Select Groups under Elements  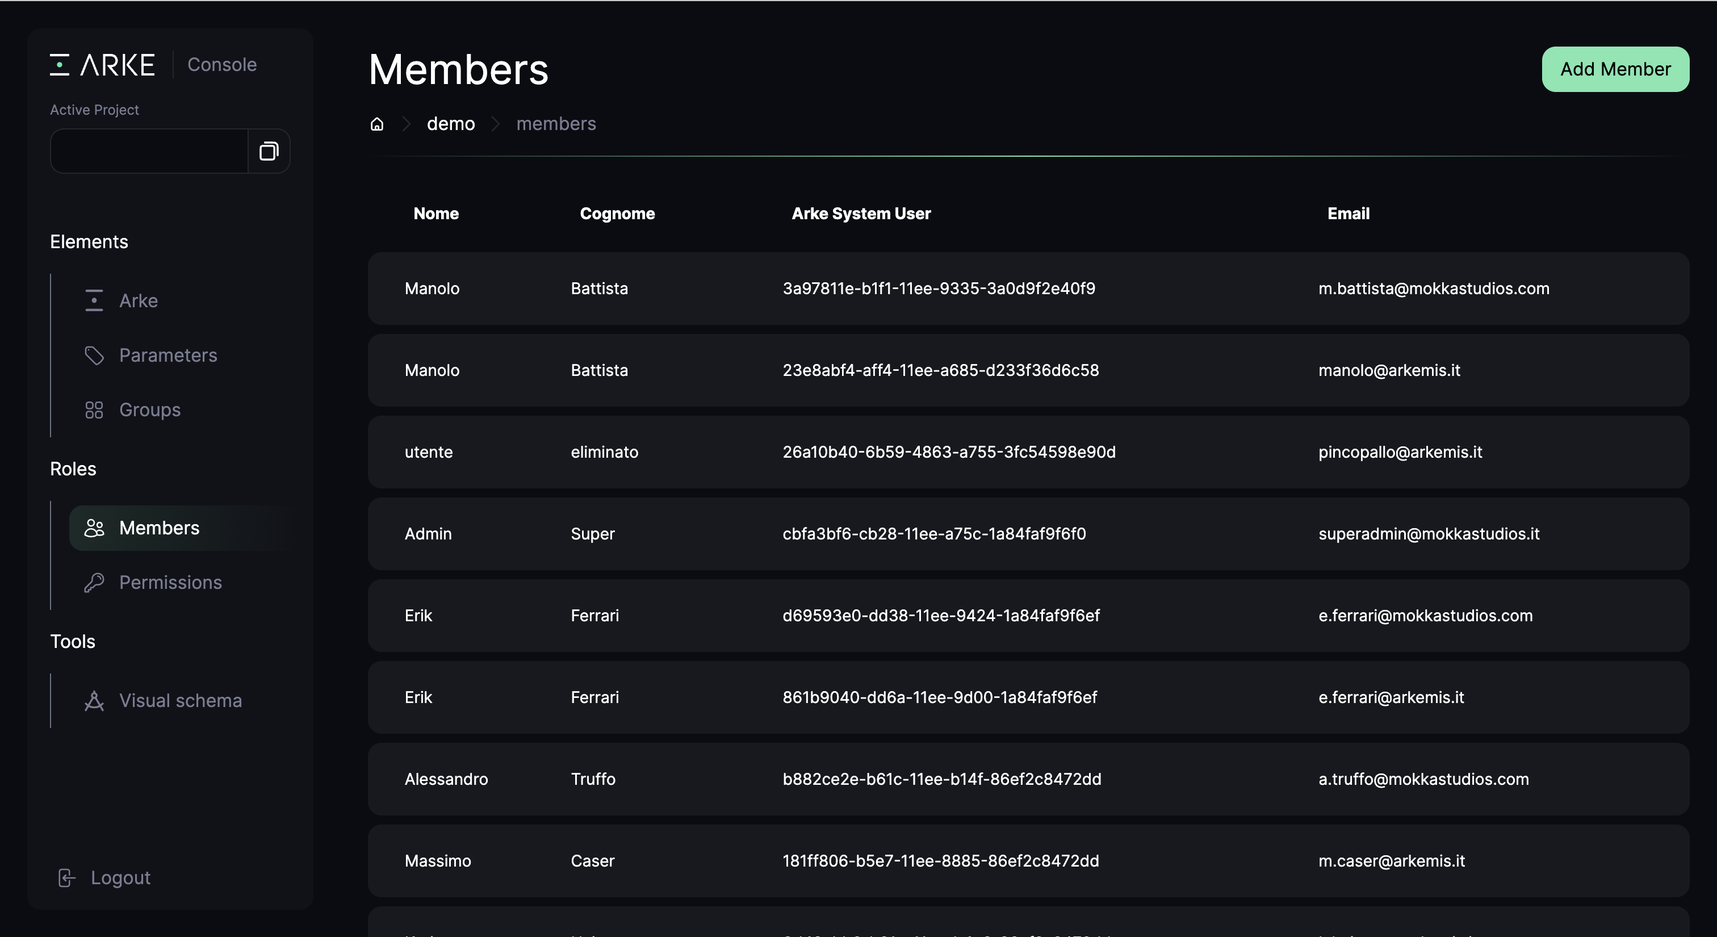click(149, 410)
